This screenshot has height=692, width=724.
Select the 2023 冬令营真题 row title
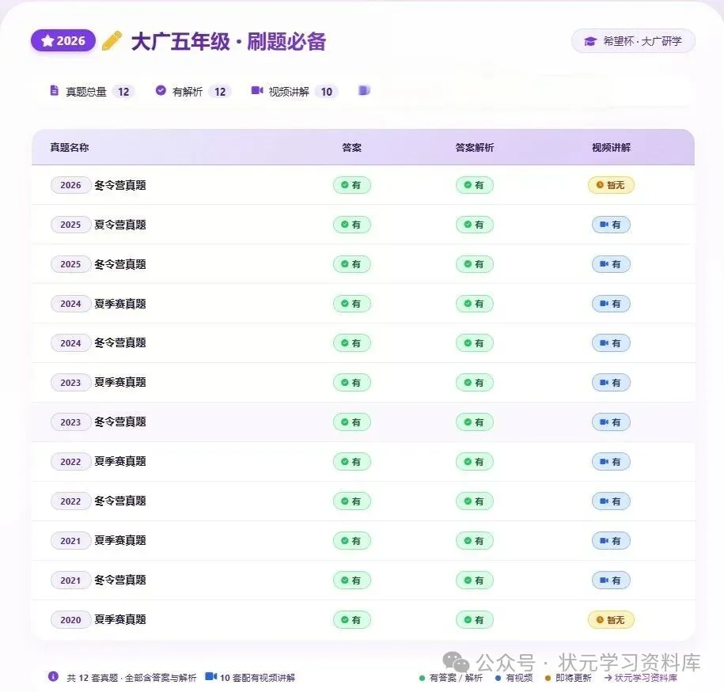point(120,422)
